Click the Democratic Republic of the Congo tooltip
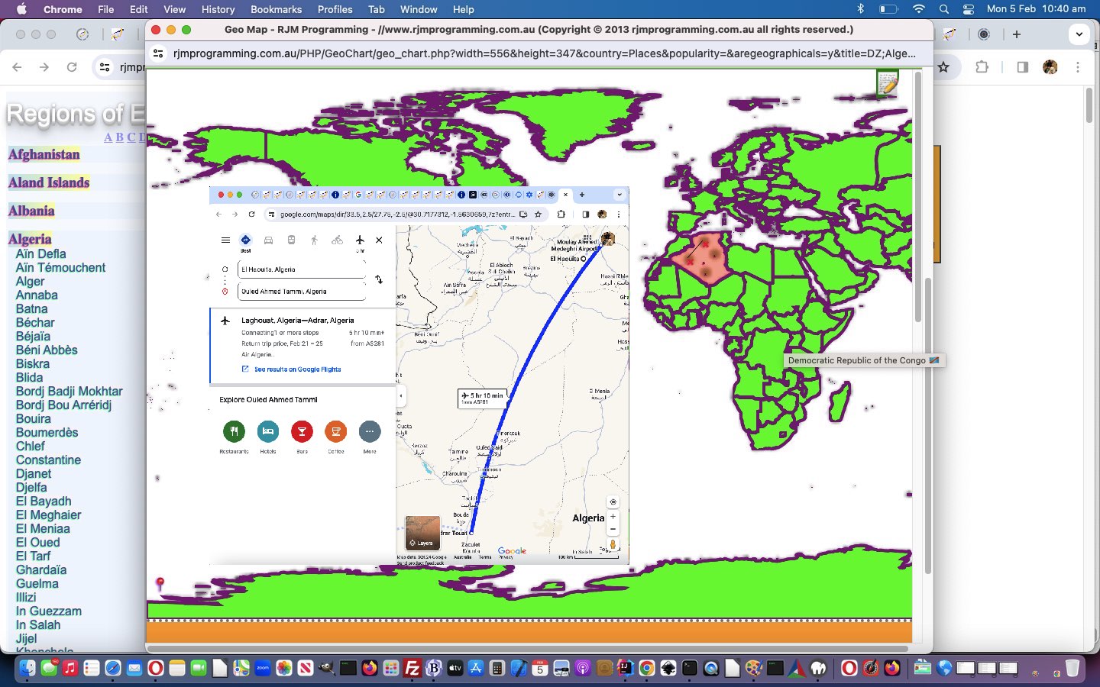The height and width of the screenshot is (687, 1100). 864,360
